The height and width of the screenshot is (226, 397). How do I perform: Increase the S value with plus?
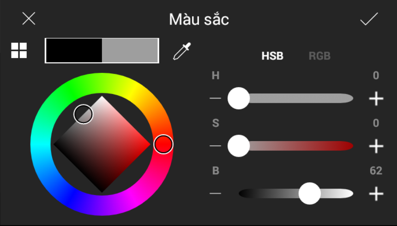point(376,146)
